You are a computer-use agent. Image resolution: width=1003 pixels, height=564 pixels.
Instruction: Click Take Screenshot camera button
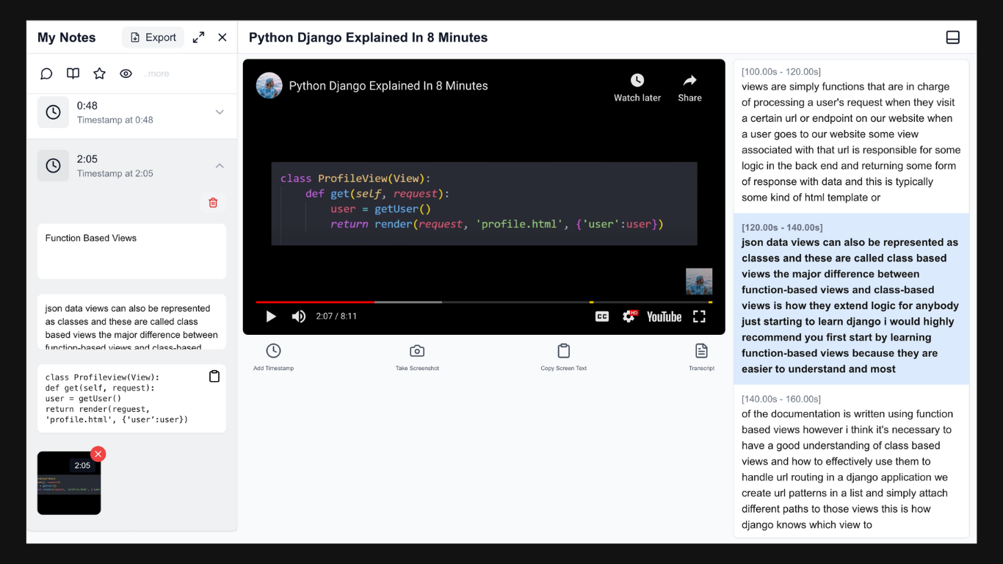coord(417,357)
